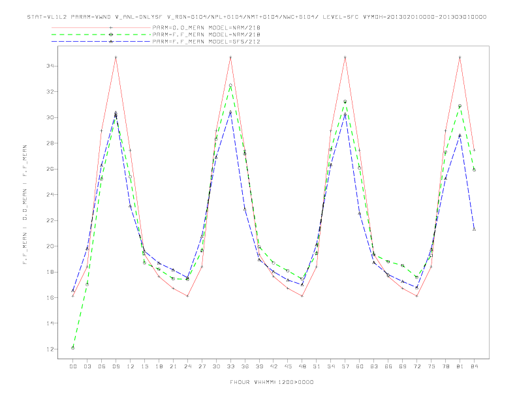
Task: Click the y-axis tick label 32
Action: tap(50, 92)
